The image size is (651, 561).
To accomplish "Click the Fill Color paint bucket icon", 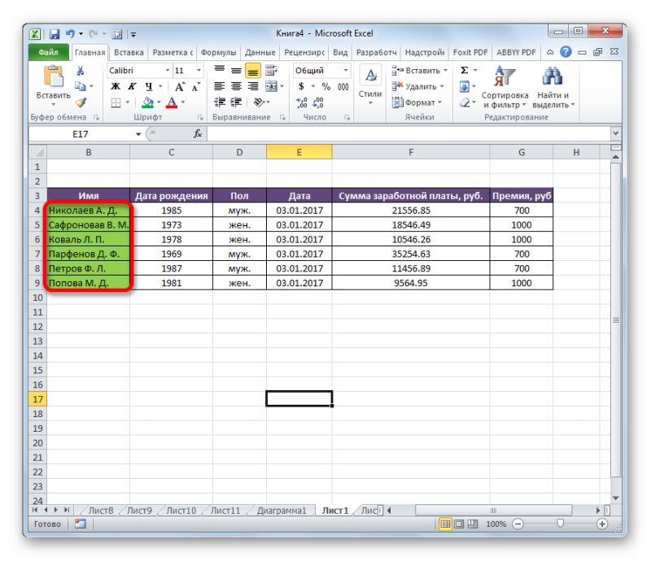I will point(147,102).
